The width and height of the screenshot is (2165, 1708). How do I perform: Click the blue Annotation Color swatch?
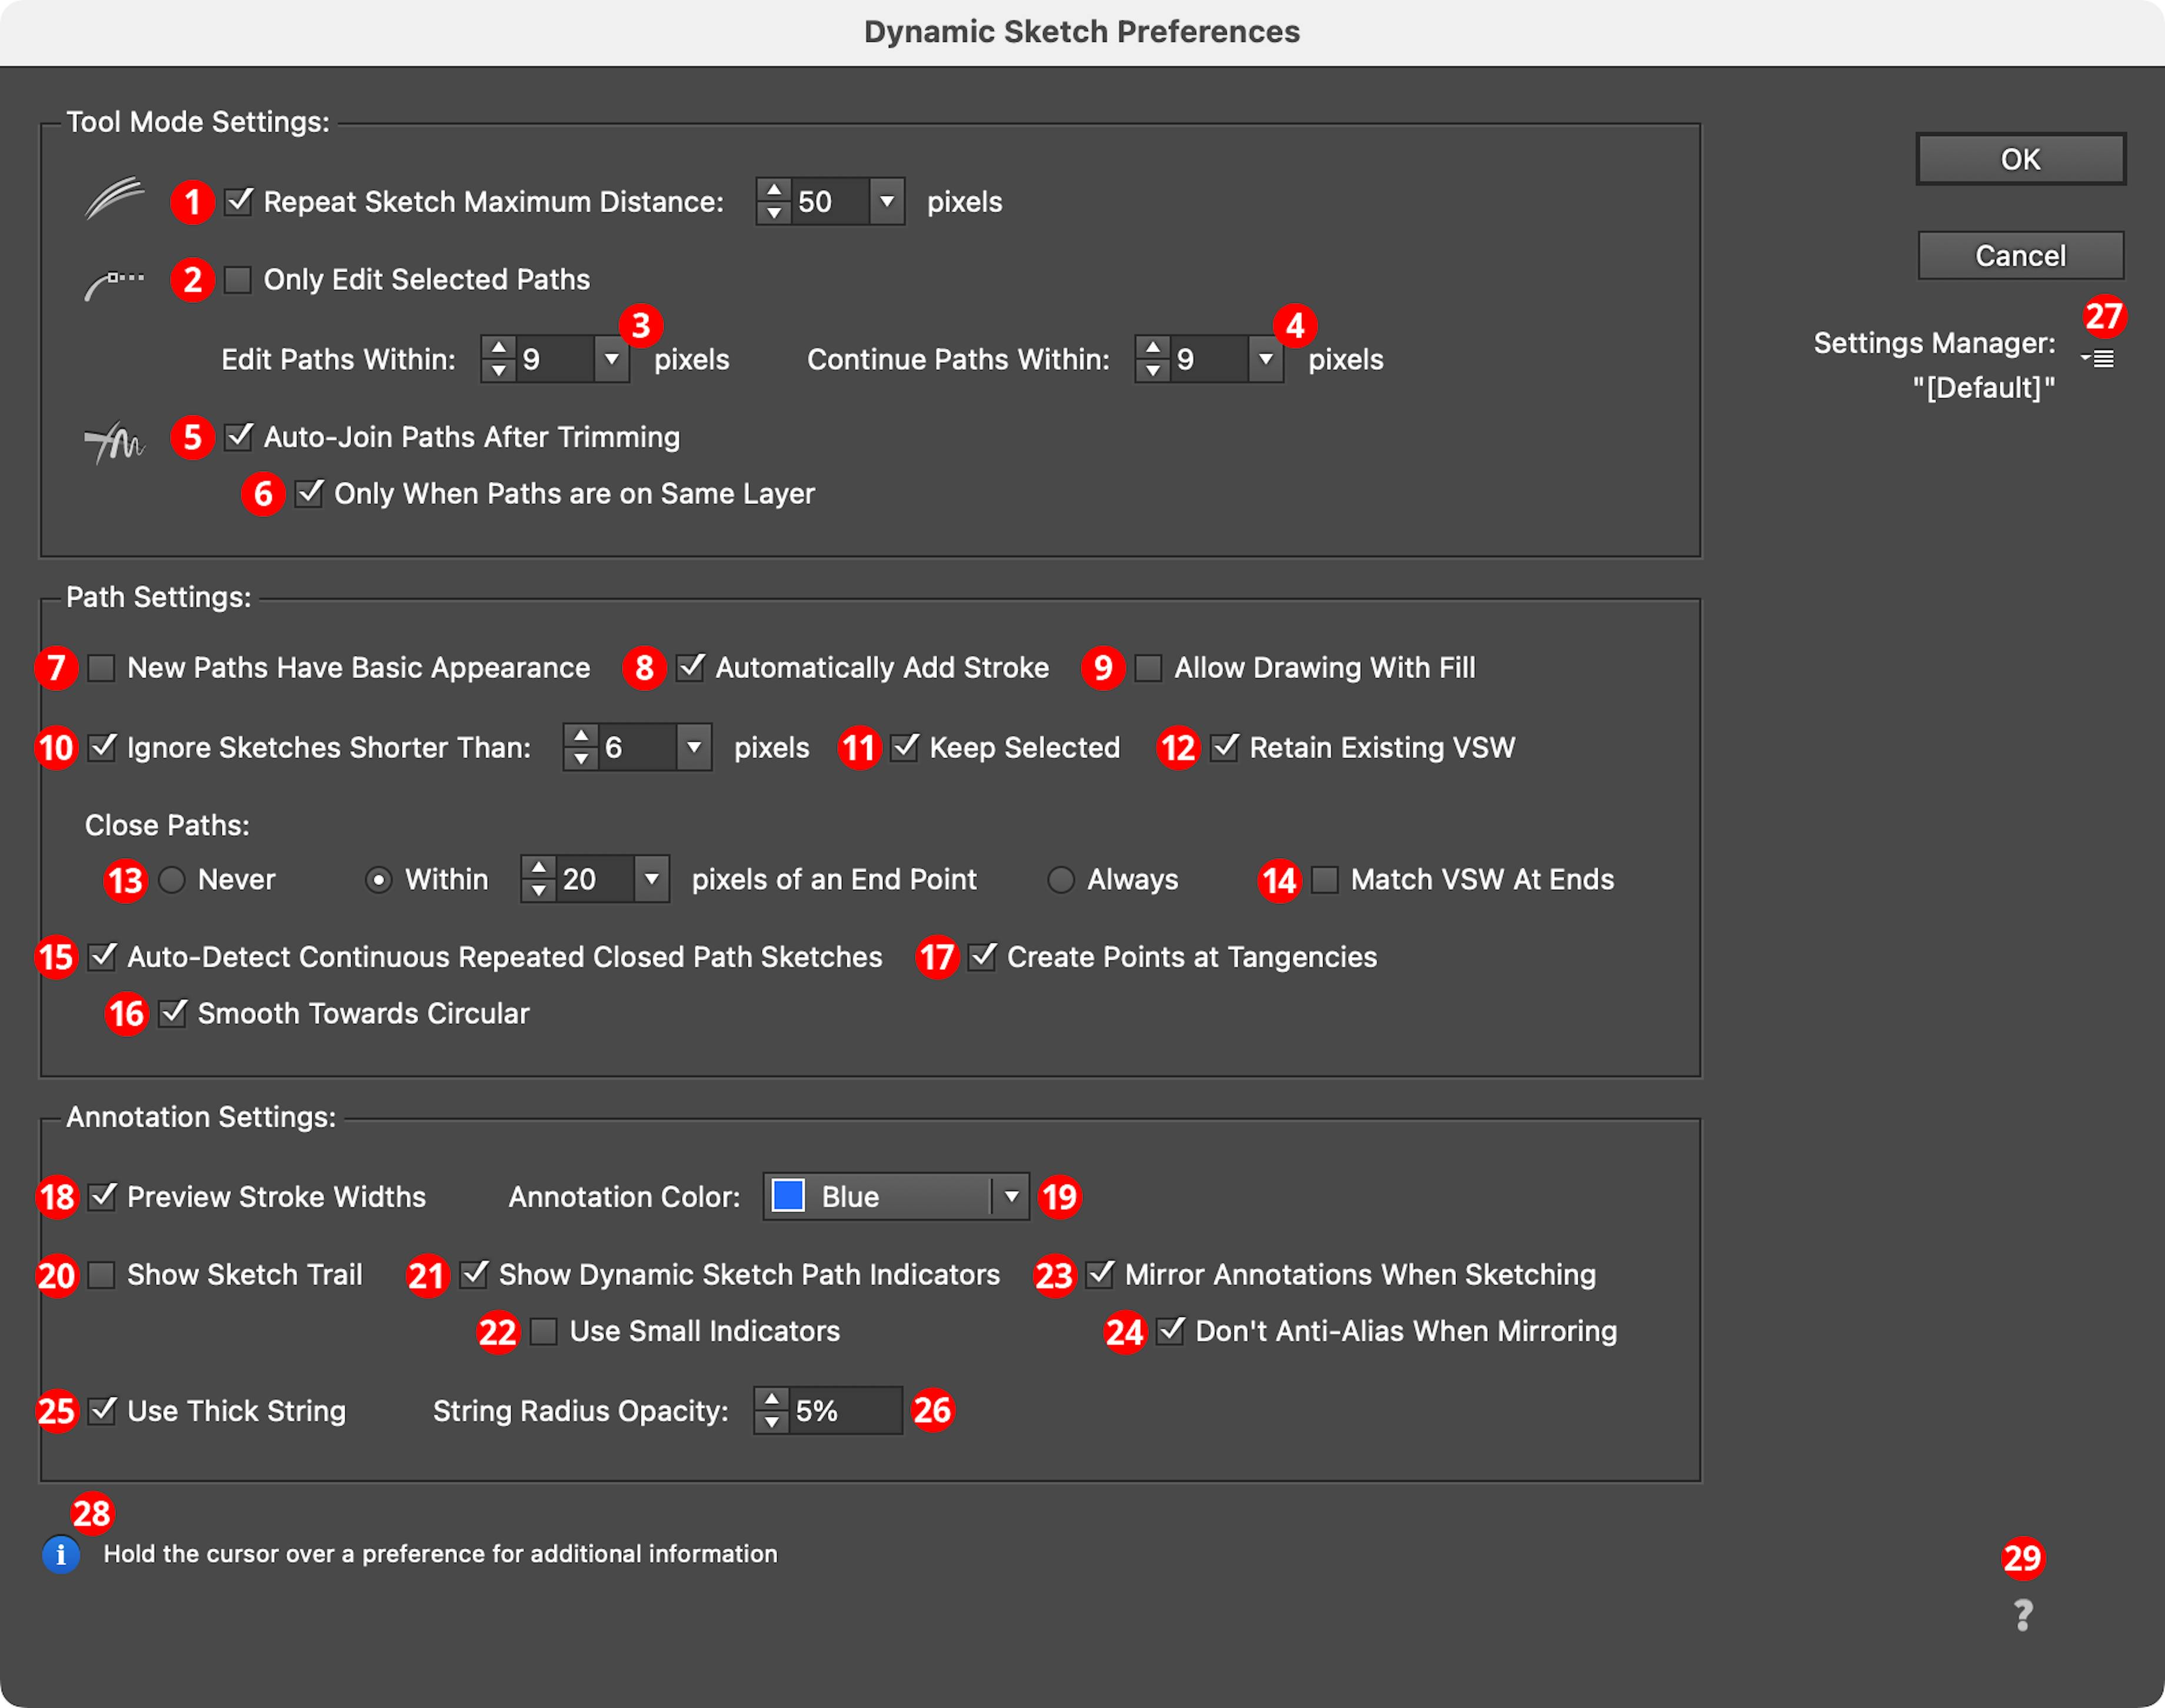click(789, 1196)
